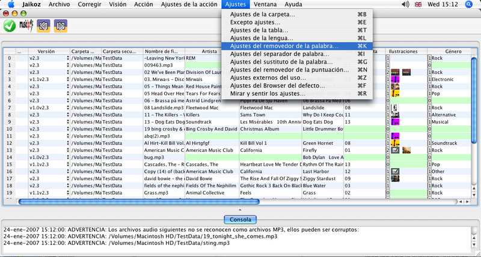Click the genre cell 'Soundtrack'
The image size is (481, 257).
point(451,143)
